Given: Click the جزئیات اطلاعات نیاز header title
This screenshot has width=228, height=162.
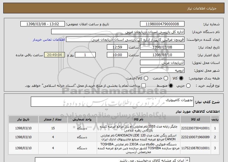Looking at the screenshot, I should (x=202, y=8).
